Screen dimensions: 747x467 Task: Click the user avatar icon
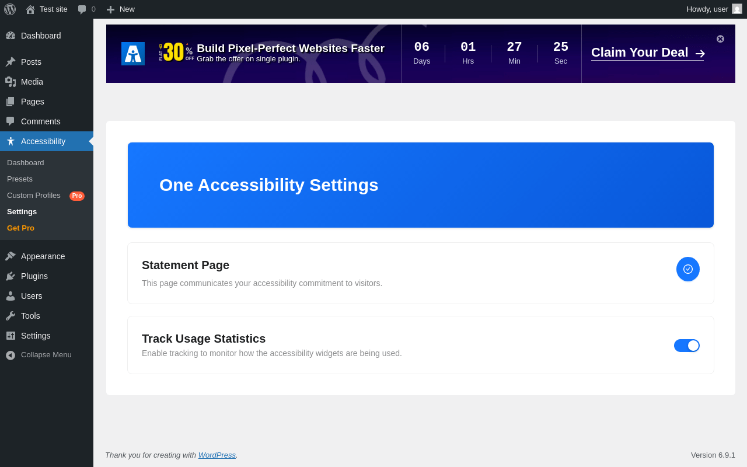(x=737, y=9)
